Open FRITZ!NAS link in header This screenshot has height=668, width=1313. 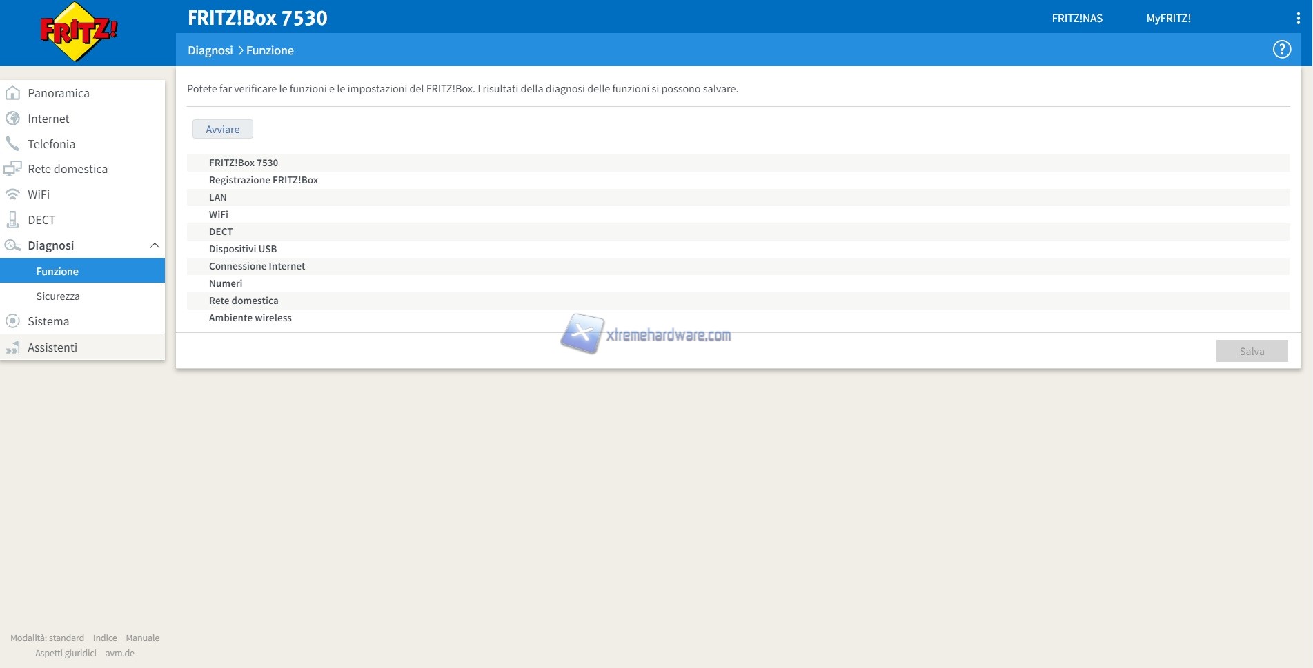click(x=1076, y=19)
